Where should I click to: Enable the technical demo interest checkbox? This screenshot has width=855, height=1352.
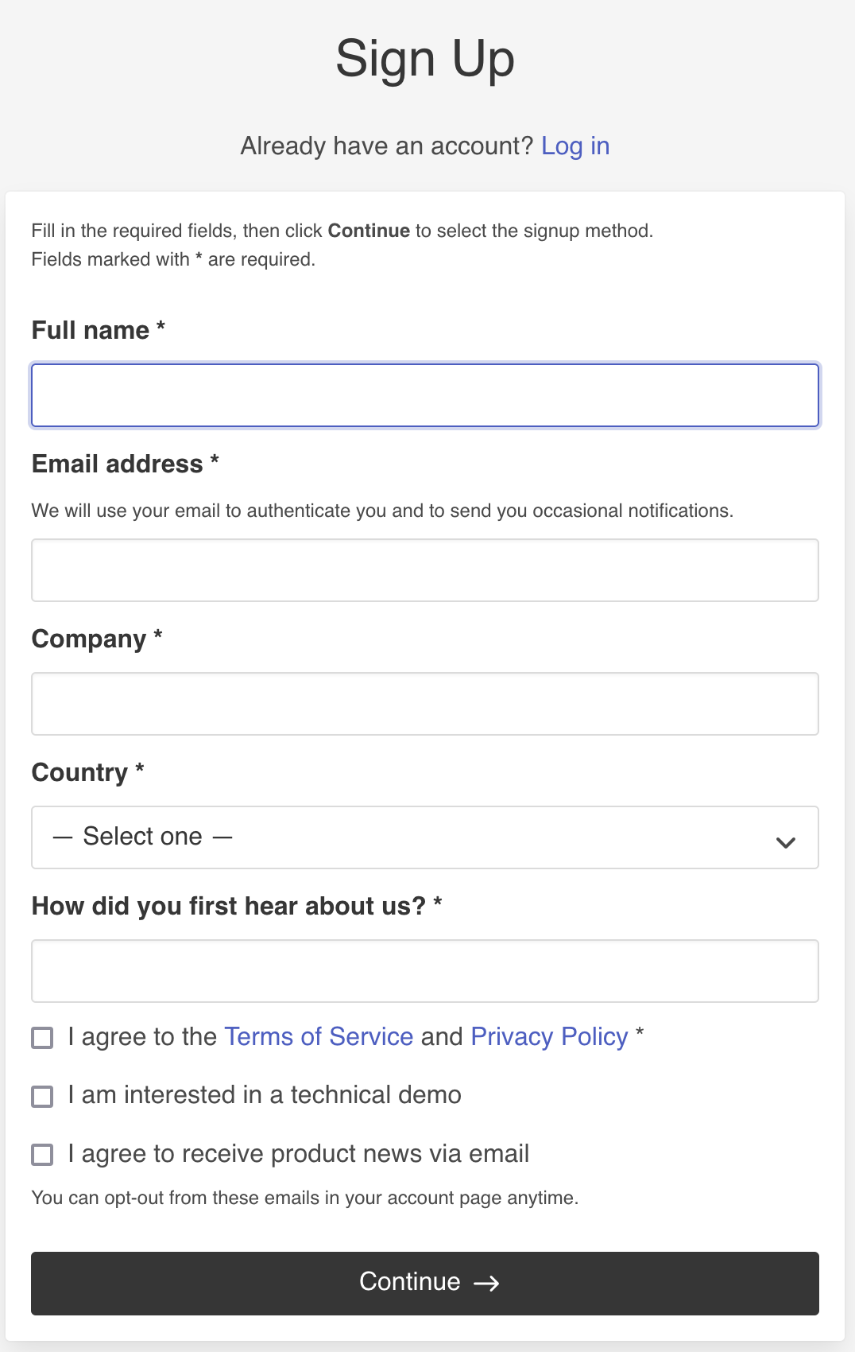(42, 1097)
